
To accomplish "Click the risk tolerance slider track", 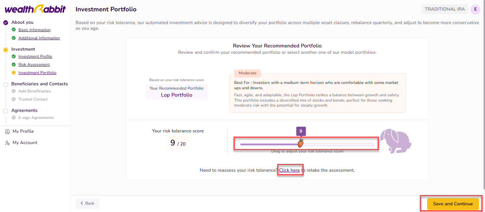I will [x=337, y=144].
